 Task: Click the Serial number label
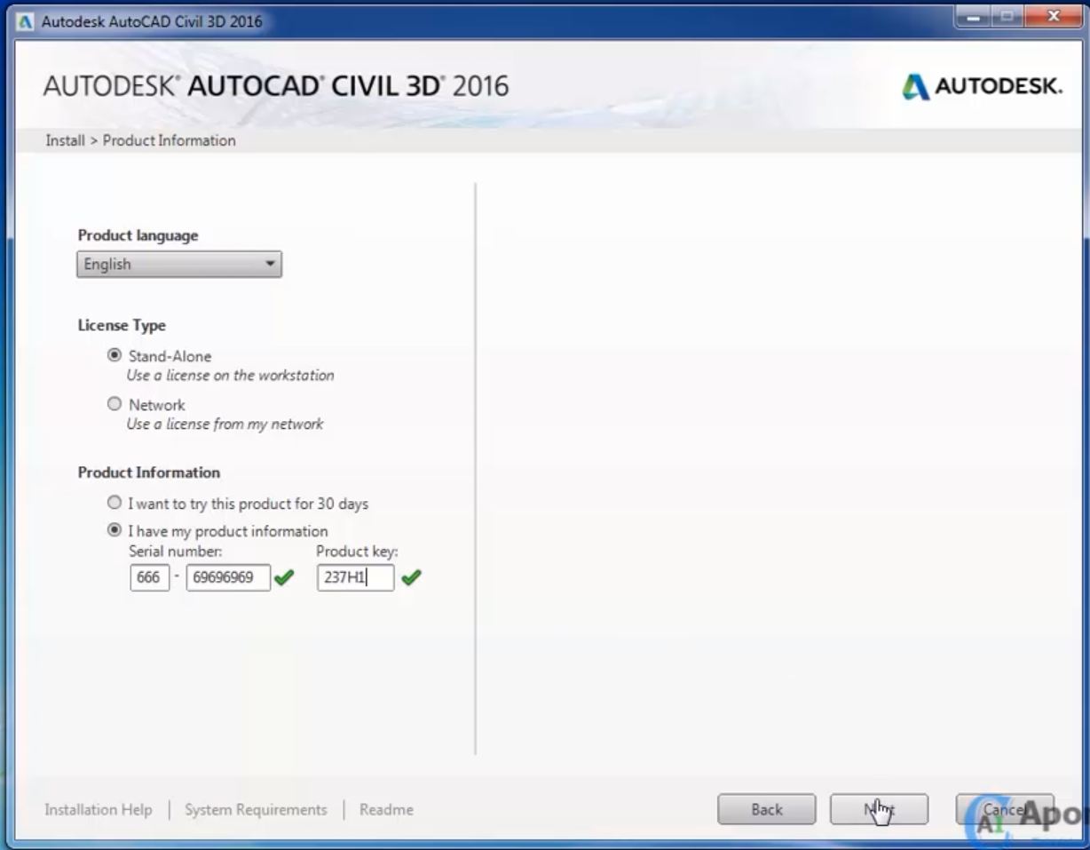point(176,552)
